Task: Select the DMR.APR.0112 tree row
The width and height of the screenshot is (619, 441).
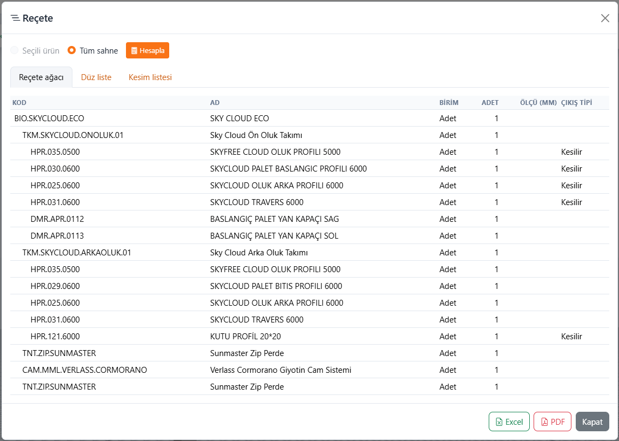Action: [x=309, y=219]
